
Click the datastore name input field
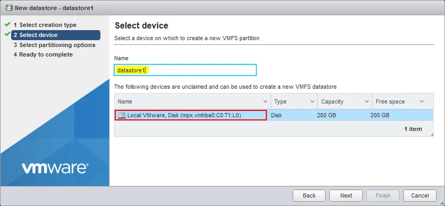coord(186,70)
